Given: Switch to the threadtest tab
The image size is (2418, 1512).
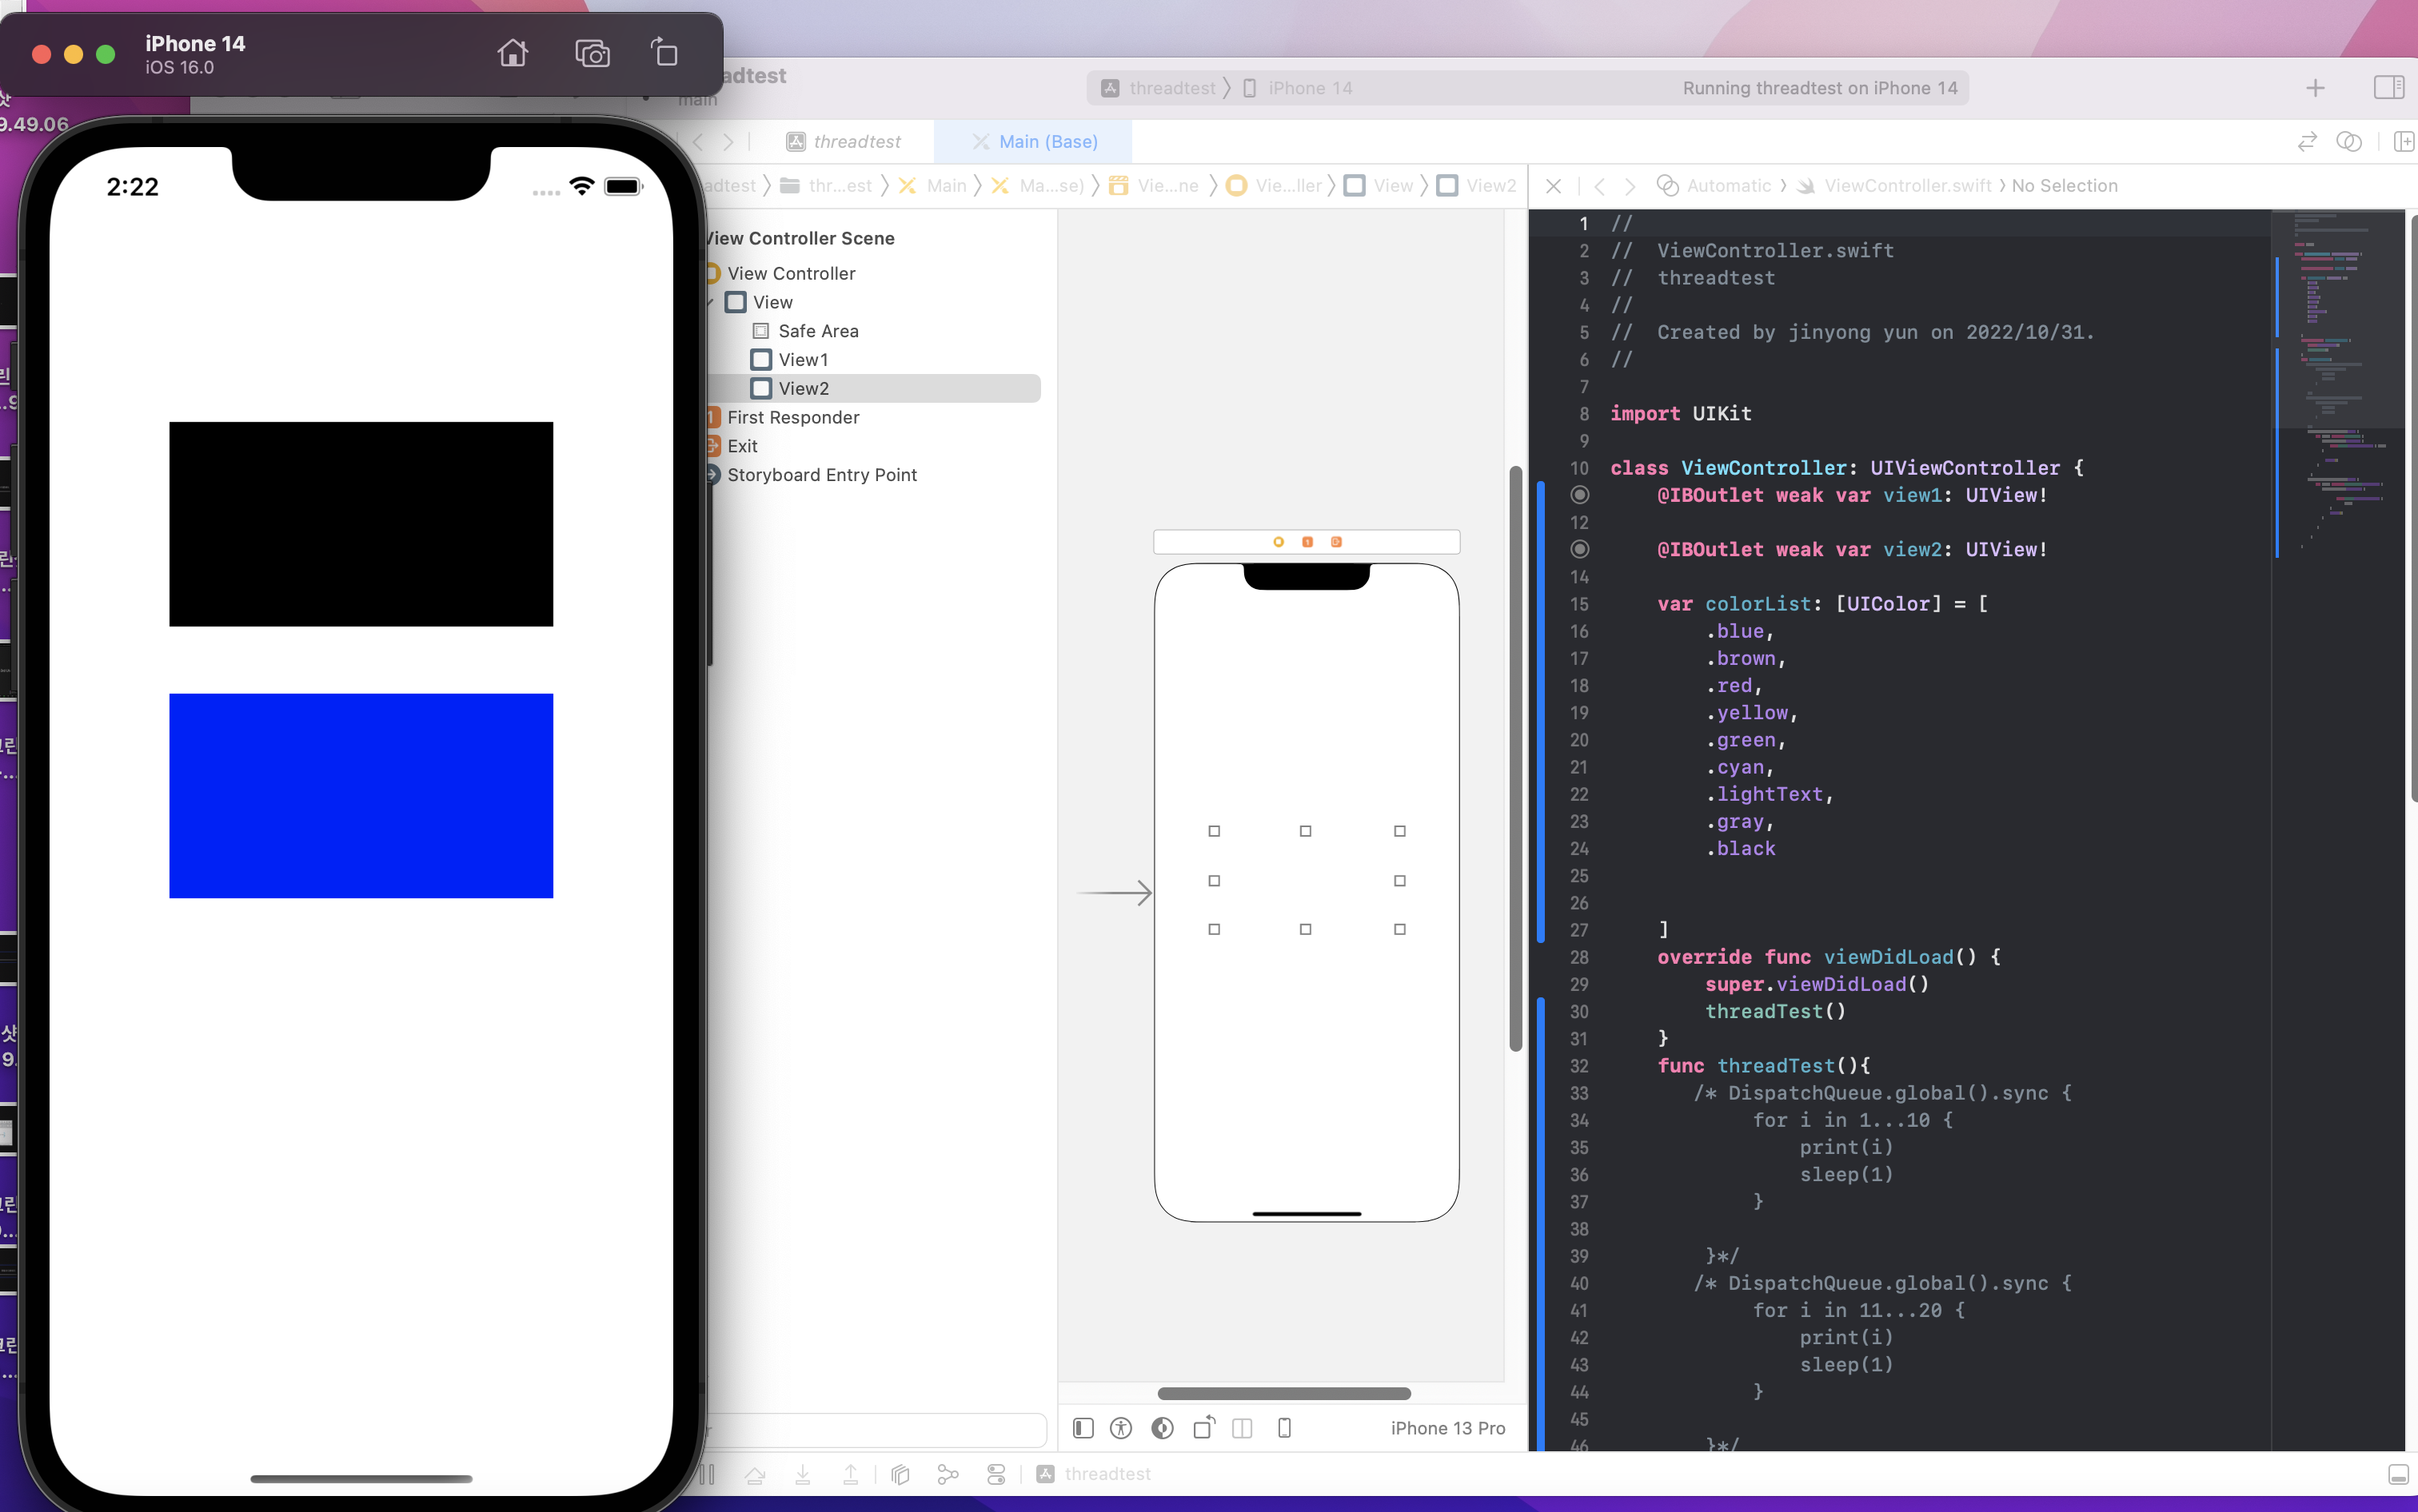Looking at the screenshot, I should [x=856, y=142].
